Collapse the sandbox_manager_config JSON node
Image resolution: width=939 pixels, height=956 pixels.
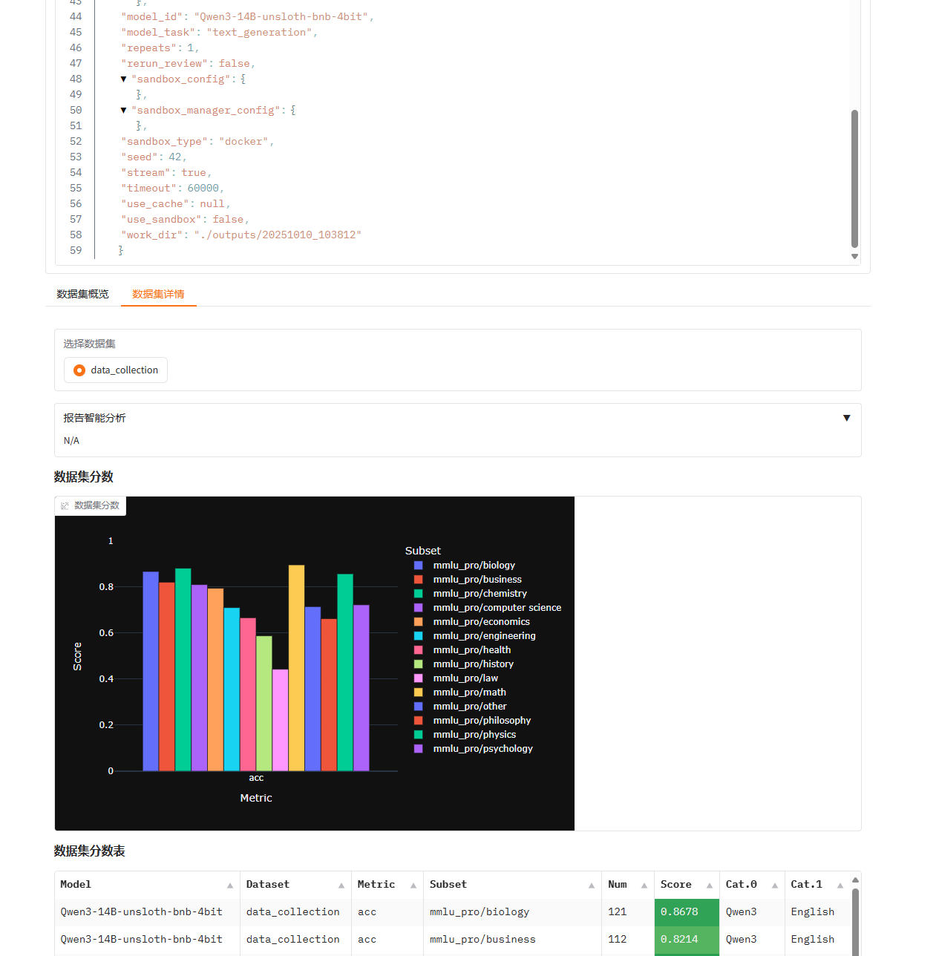click(123, 110)
